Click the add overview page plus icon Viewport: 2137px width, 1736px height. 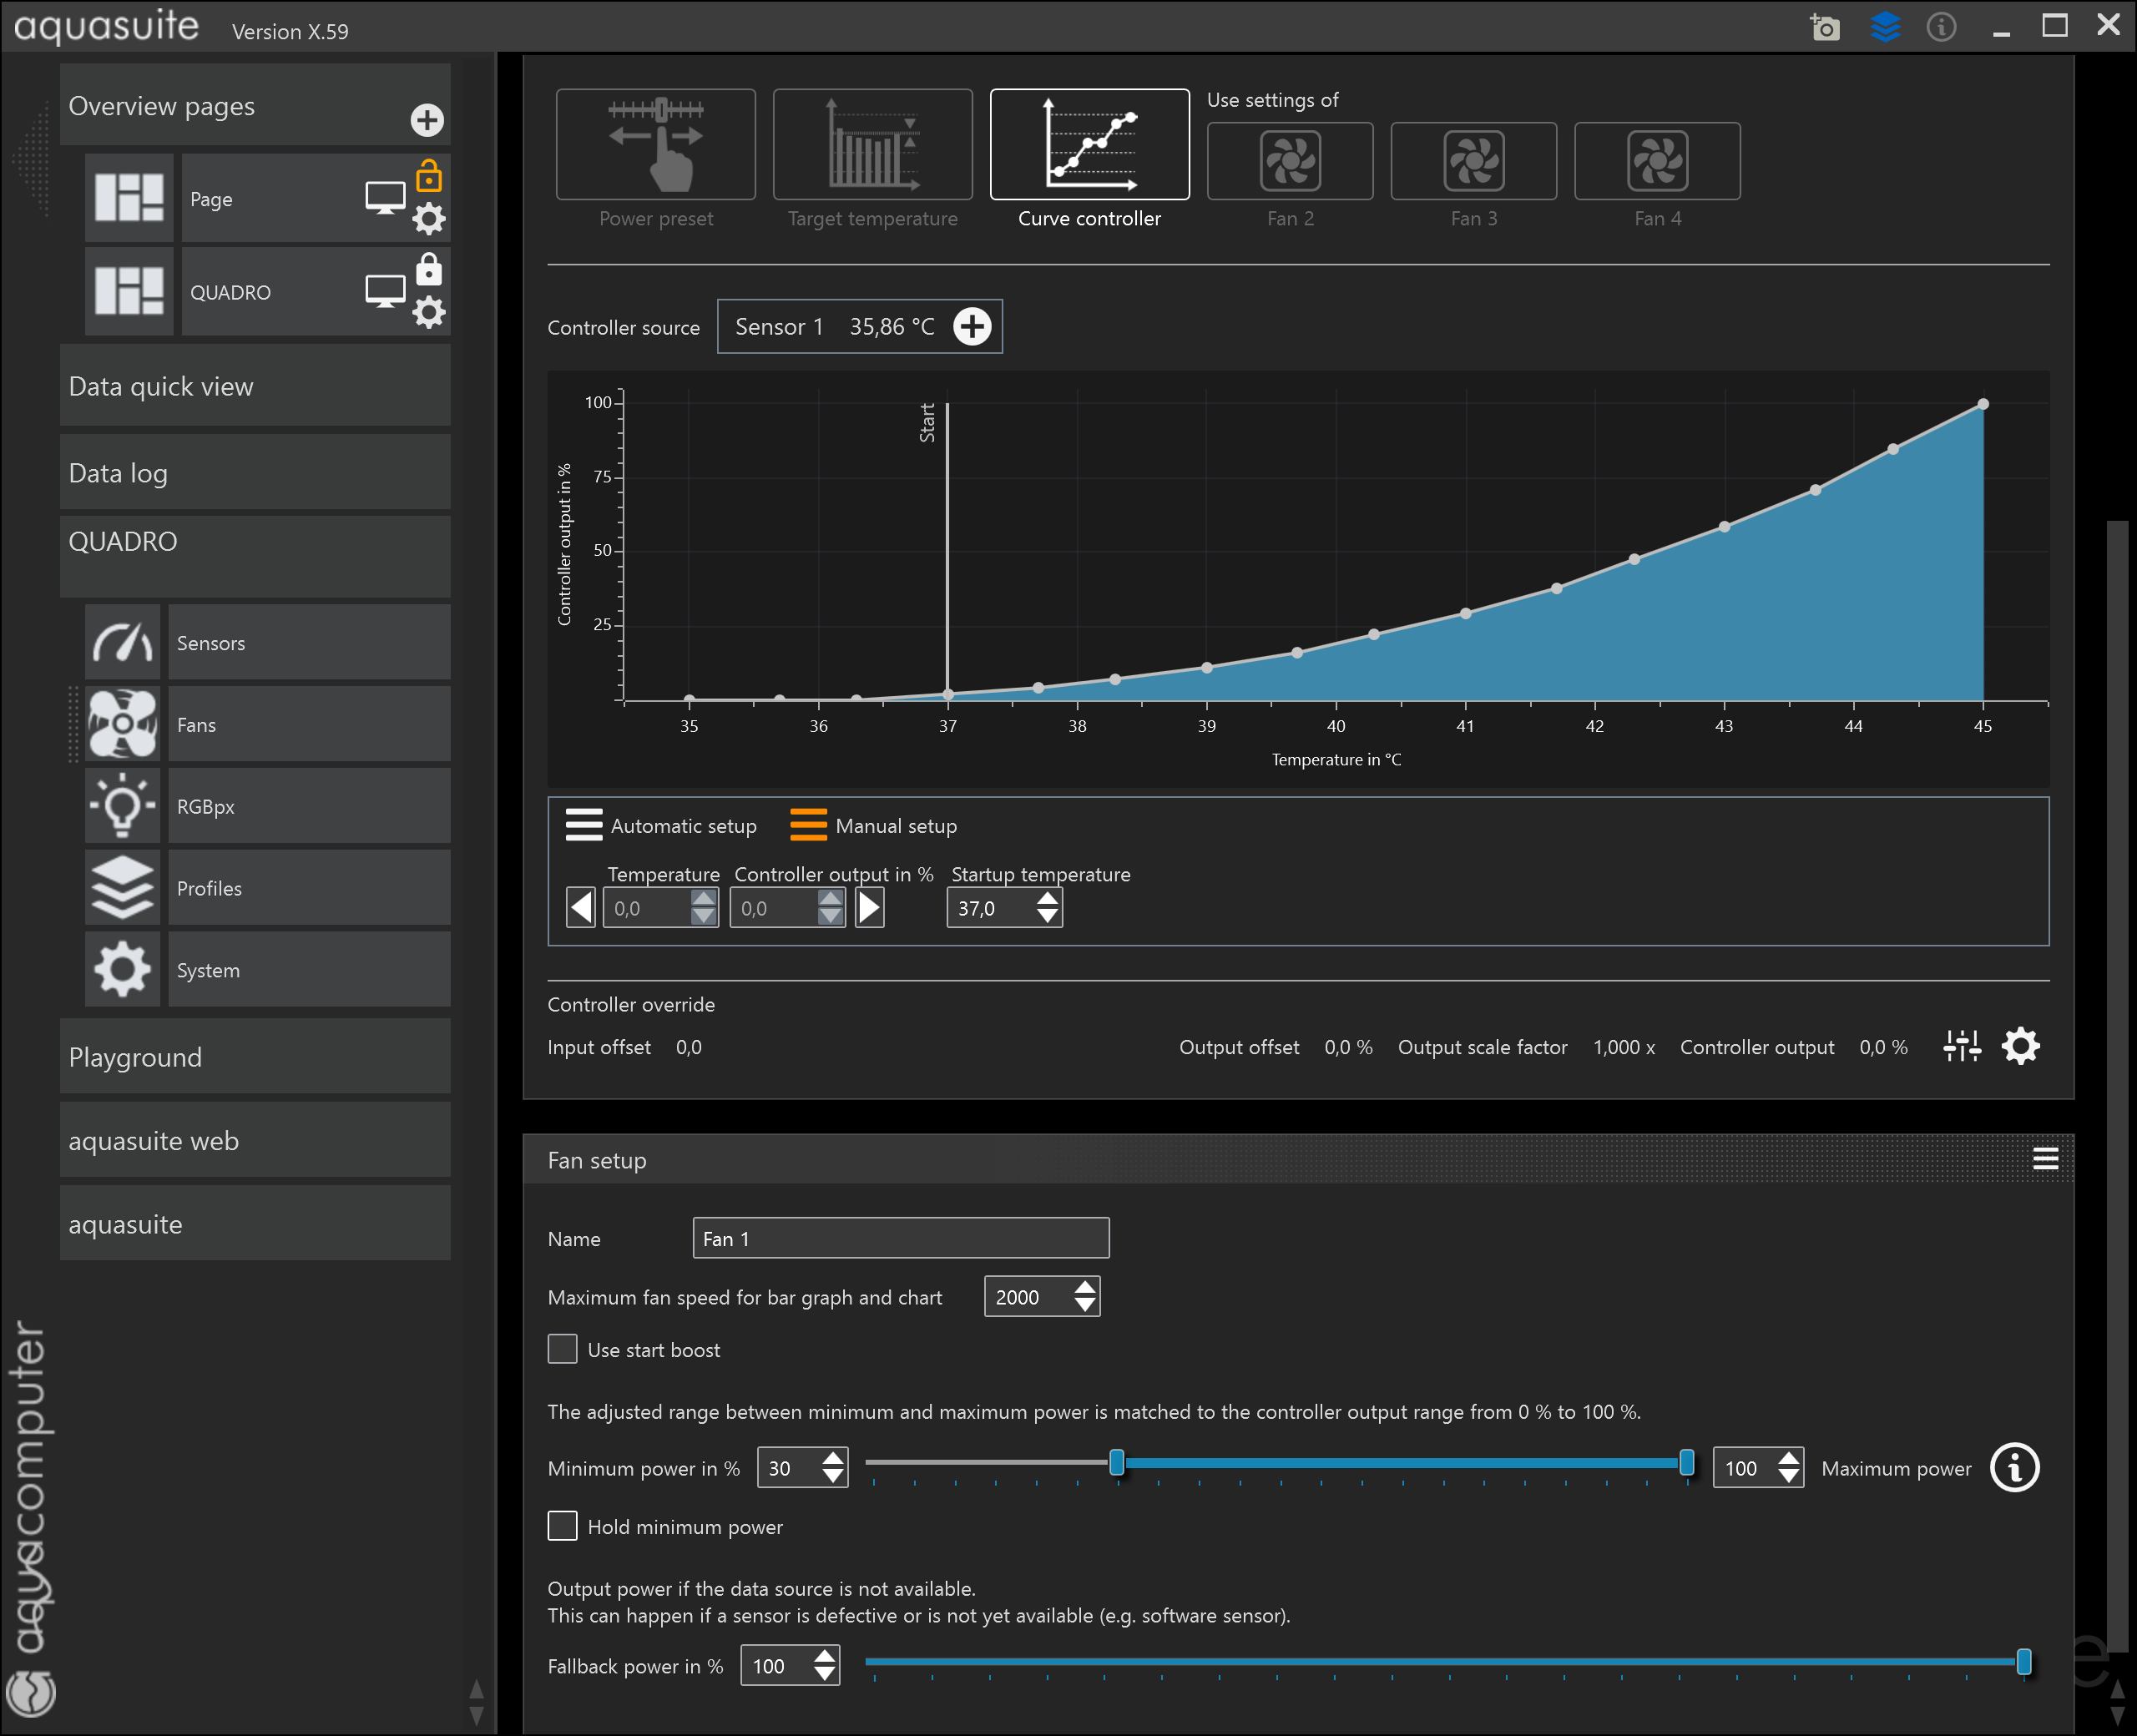coord(427,120)
